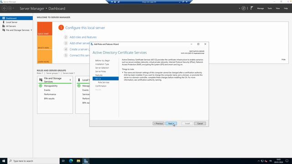Click the Manageability status icon in File and Storage tile
This screenshot has width=292, height=164.
tap(41, 86)
